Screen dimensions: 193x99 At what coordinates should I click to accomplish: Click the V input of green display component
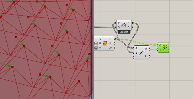click(x=160, y=49)
